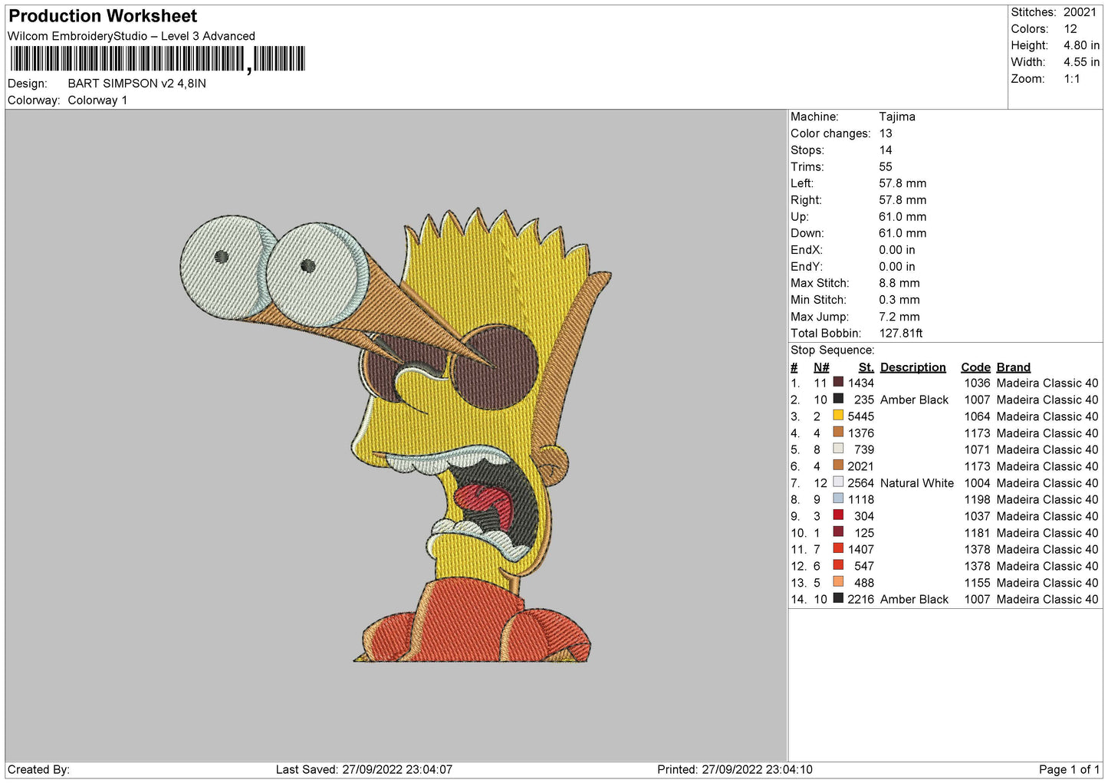Viewport: 1108px width, 783px height.
Task: Click the Wilcom EmbroideryStudio Level 3 Advanced text
Action: coord(131,36)
